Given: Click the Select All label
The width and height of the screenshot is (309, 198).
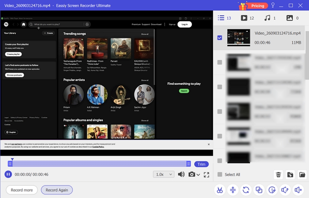Looking at the screenshot, I should 232,175.
